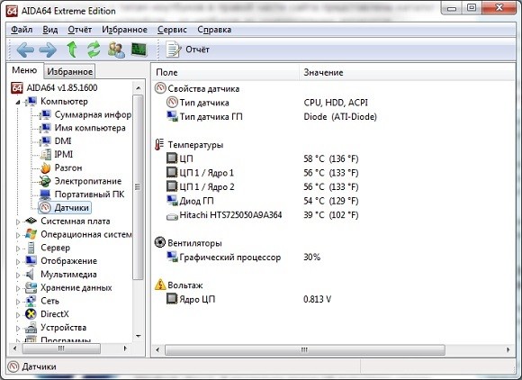The image size is (522, 380).
Task: Click the DirectX yellow X icon
Action: pos(31,314)
